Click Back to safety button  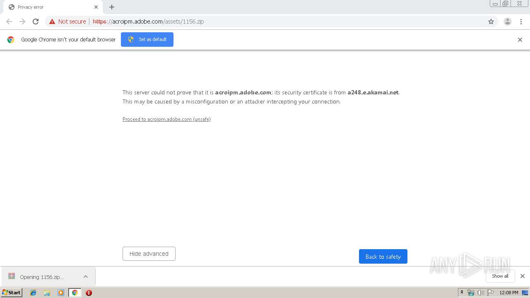point(383,257)
